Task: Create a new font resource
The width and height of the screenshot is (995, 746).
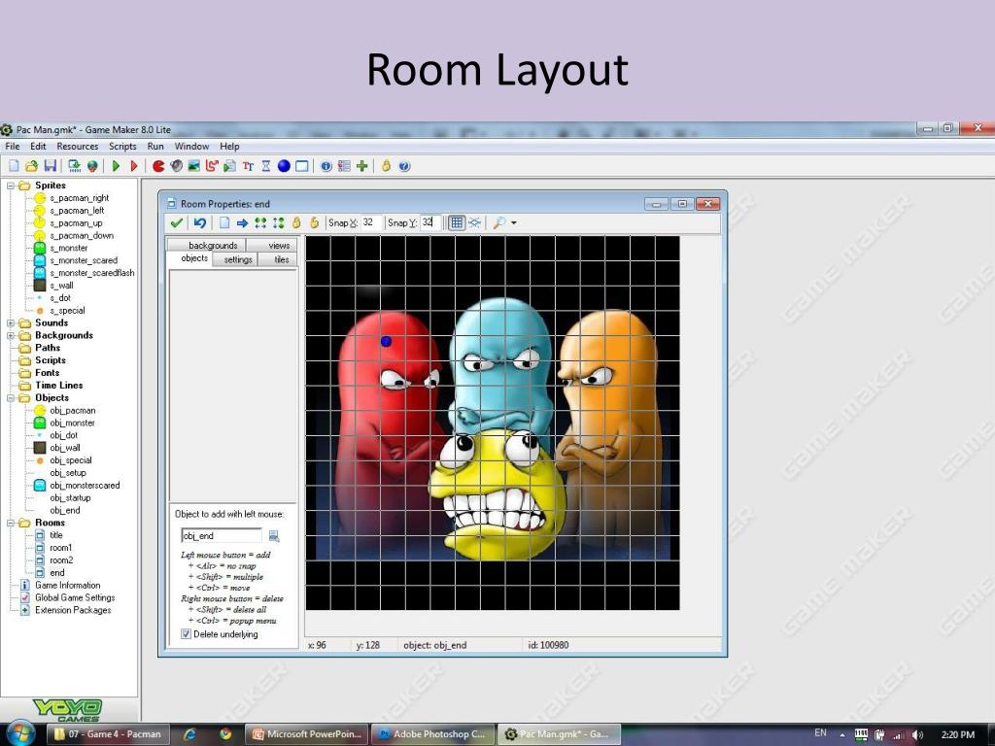Action: point(248,166)
